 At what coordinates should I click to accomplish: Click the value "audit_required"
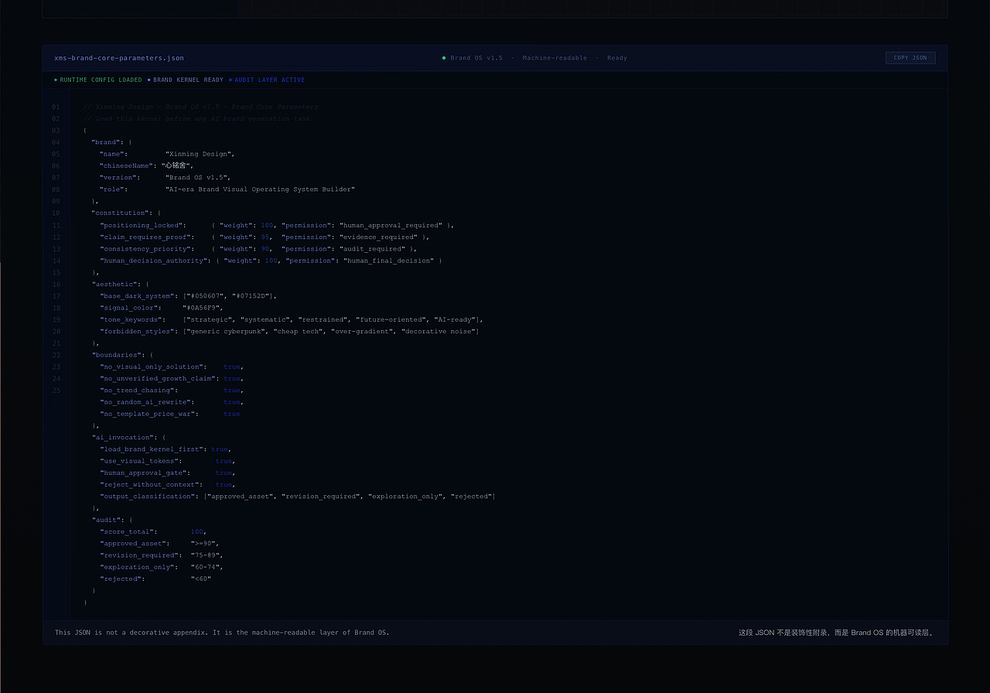pyautogui.click(x=371, y=249)
